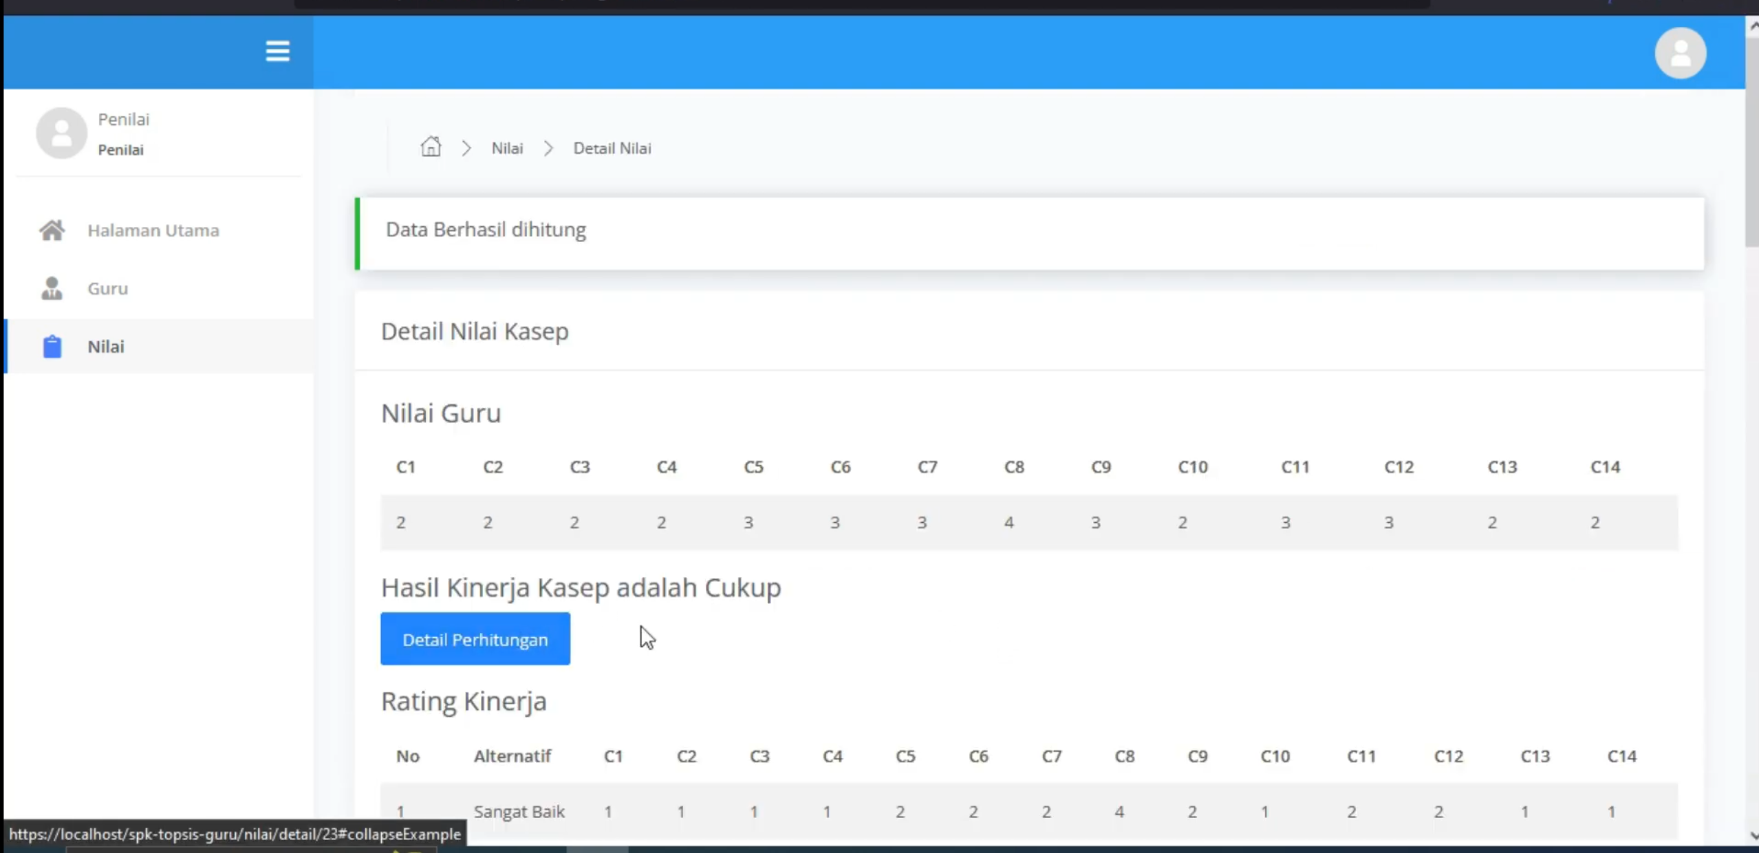Click the C14 header in Nilai Guru table

click(x=1605, y=467)
